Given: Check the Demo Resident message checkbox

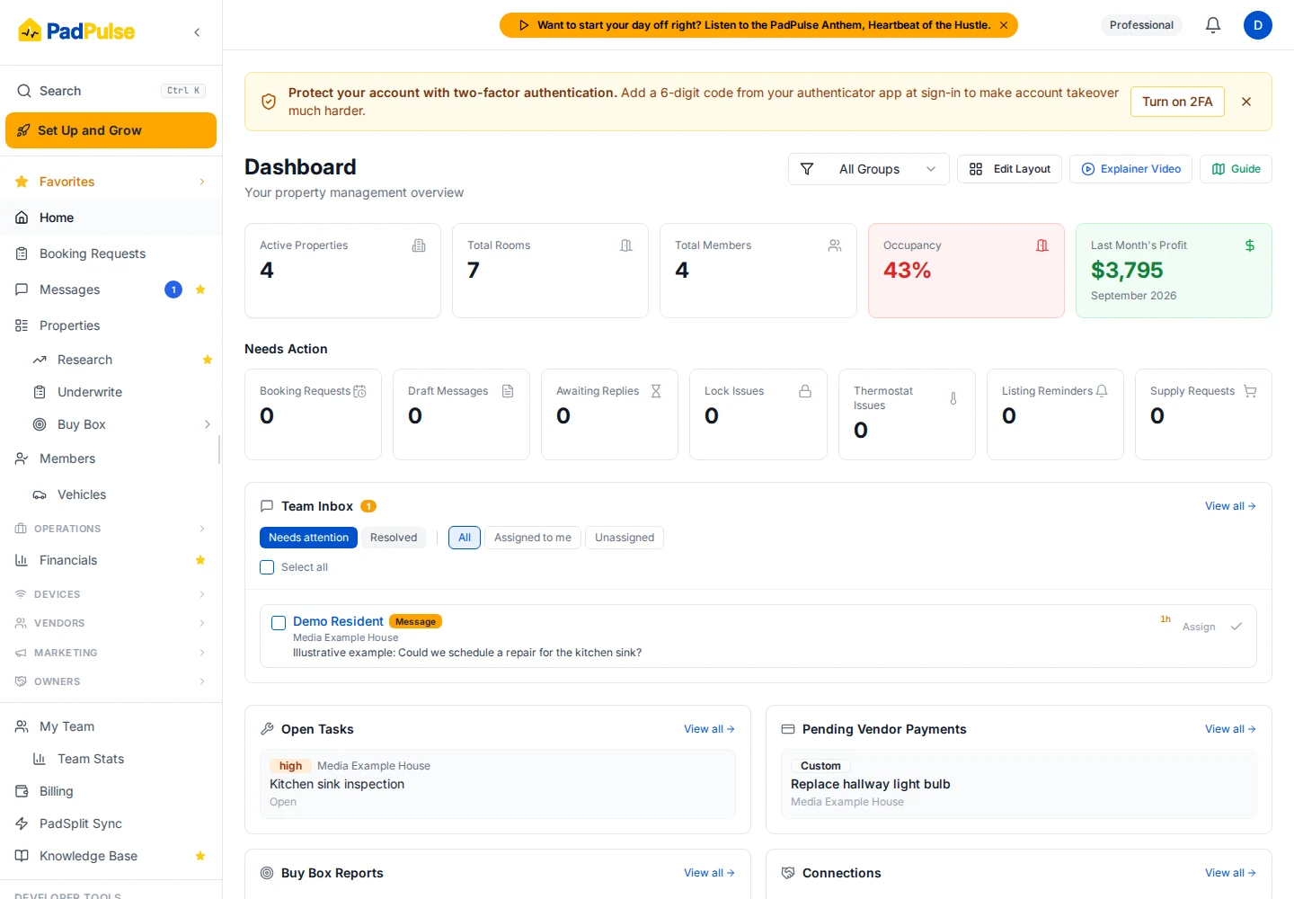Looking at the screenshot, I should (279, 623).
